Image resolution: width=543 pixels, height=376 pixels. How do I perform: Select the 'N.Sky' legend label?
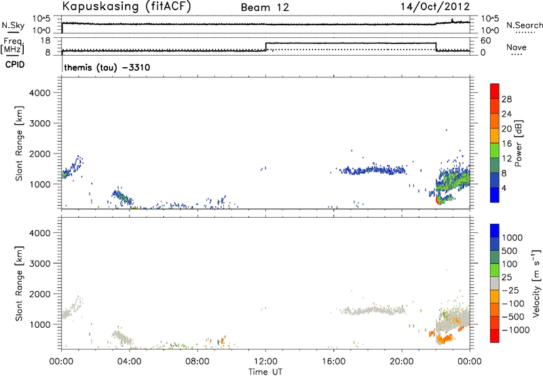(x=13, y=25)
